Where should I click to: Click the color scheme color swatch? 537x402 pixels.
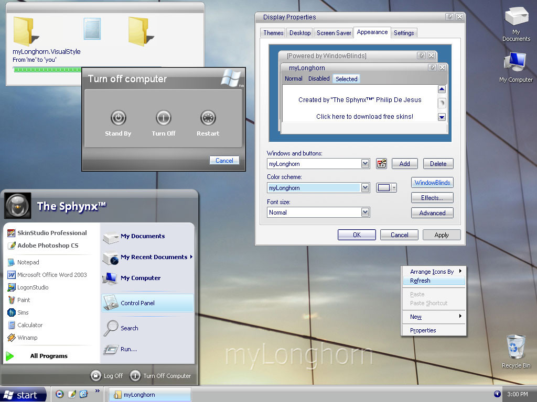click(384, 188)
